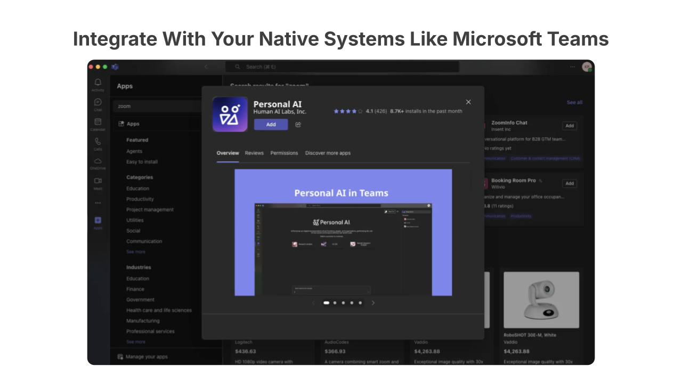
Task: Select Government industry
Action: tap(140, 299)
